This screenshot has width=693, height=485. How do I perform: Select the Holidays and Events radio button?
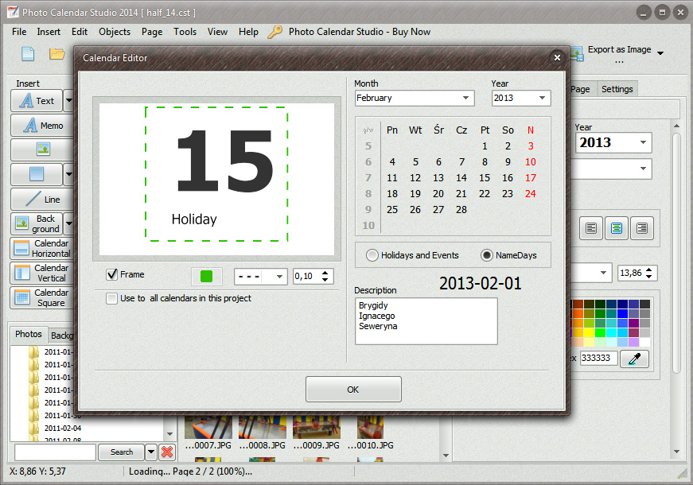pyautogui.click(x=372, y=256)
